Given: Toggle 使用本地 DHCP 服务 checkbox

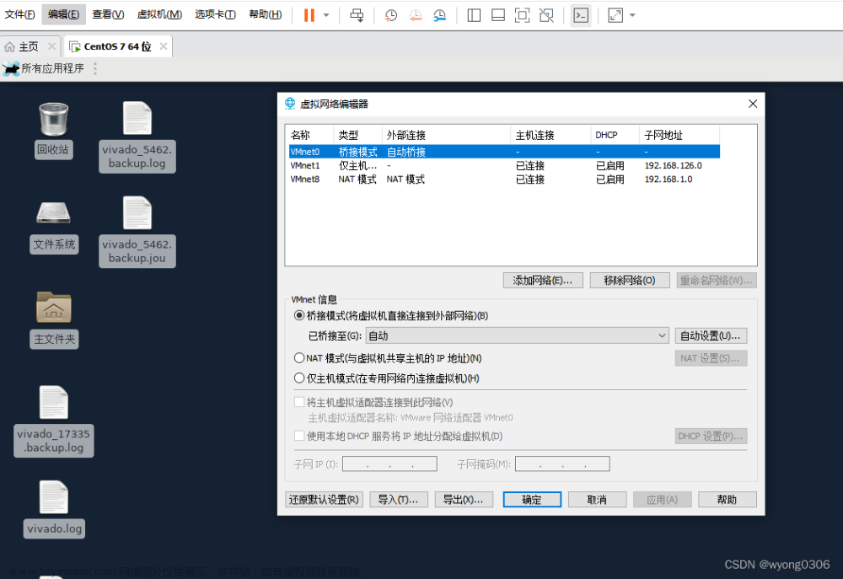Looking at the screenshot, I should [x=299, y=436].
